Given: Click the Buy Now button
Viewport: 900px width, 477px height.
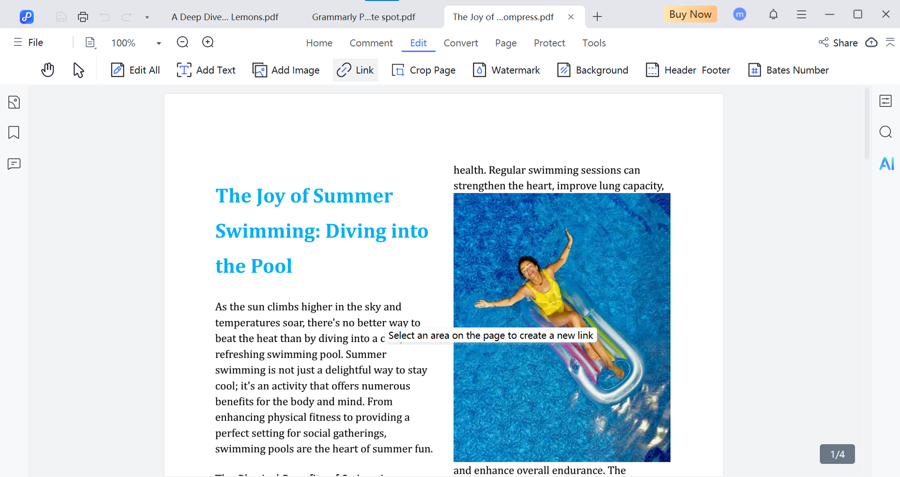Looking at the screenshot, I should point(690,15).
